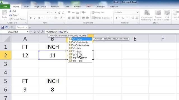Toggle Italic formatting
This screenshot has width=179, height=100.
pos(35,18)
